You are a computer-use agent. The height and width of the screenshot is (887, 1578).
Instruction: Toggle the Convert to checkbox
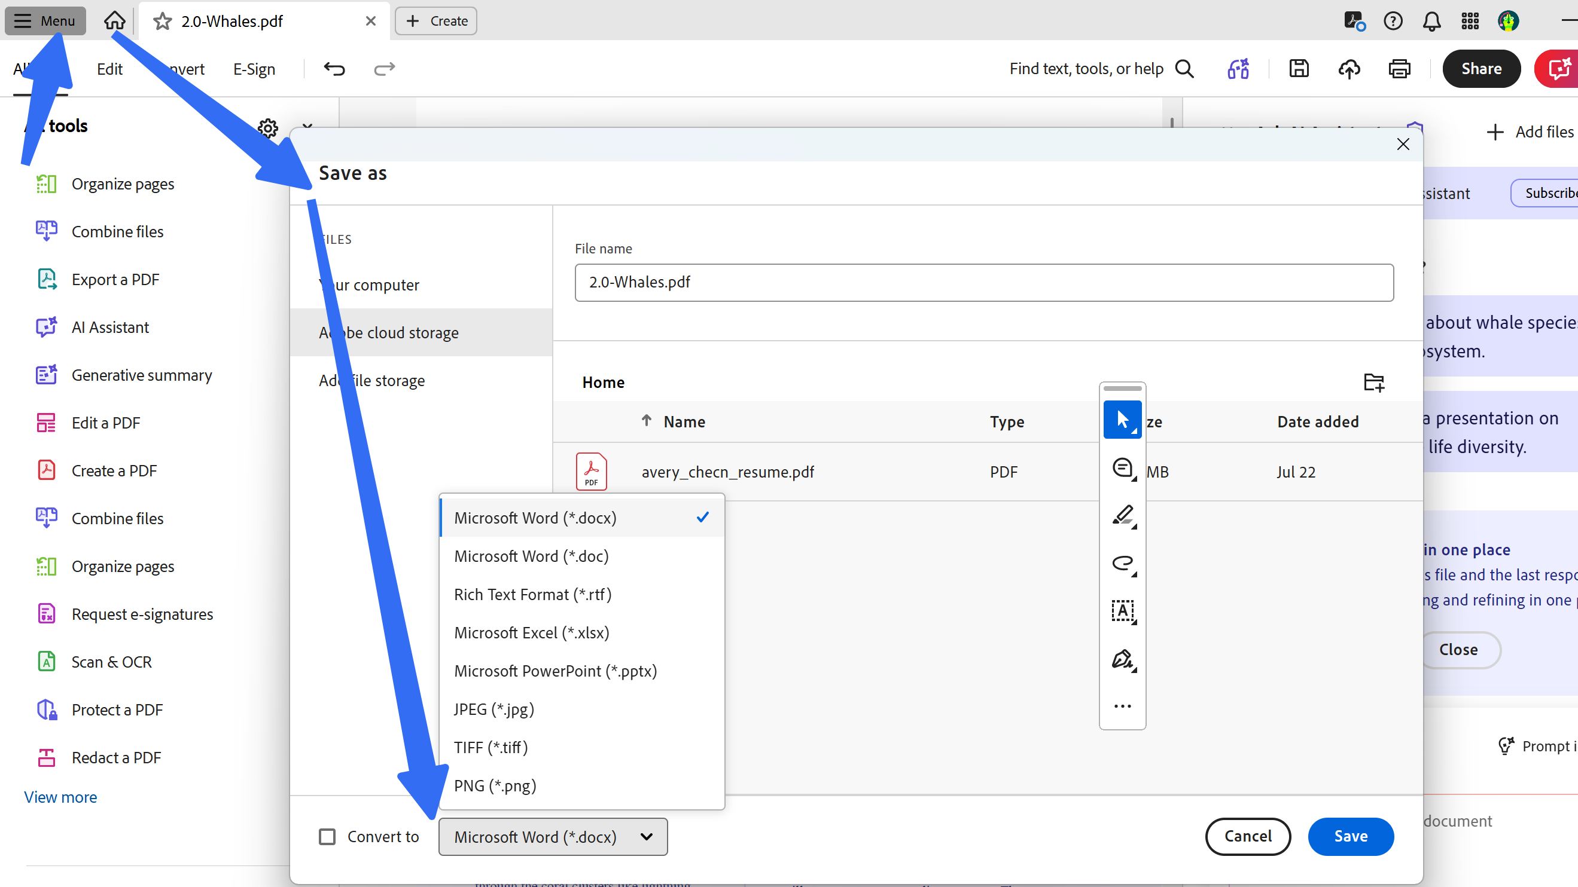(x=327, y=837)
